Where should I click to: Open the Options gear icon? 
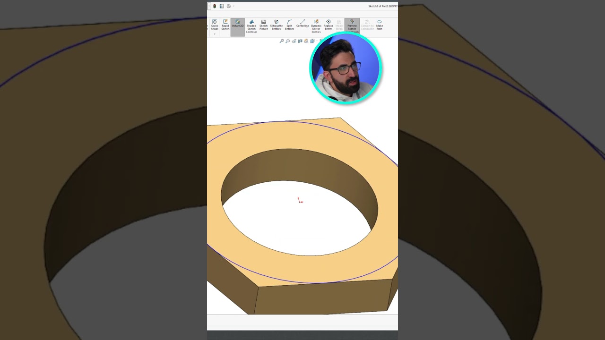229,6
